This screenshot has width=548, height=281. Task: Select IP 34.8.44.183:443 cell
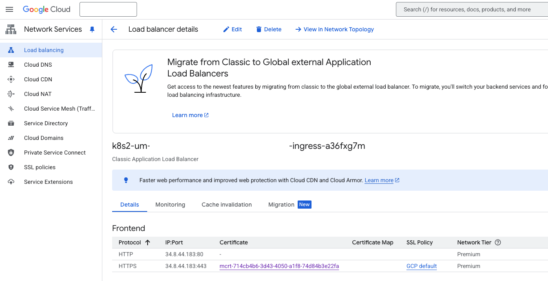pyautogui.click(x=186, y=266)
